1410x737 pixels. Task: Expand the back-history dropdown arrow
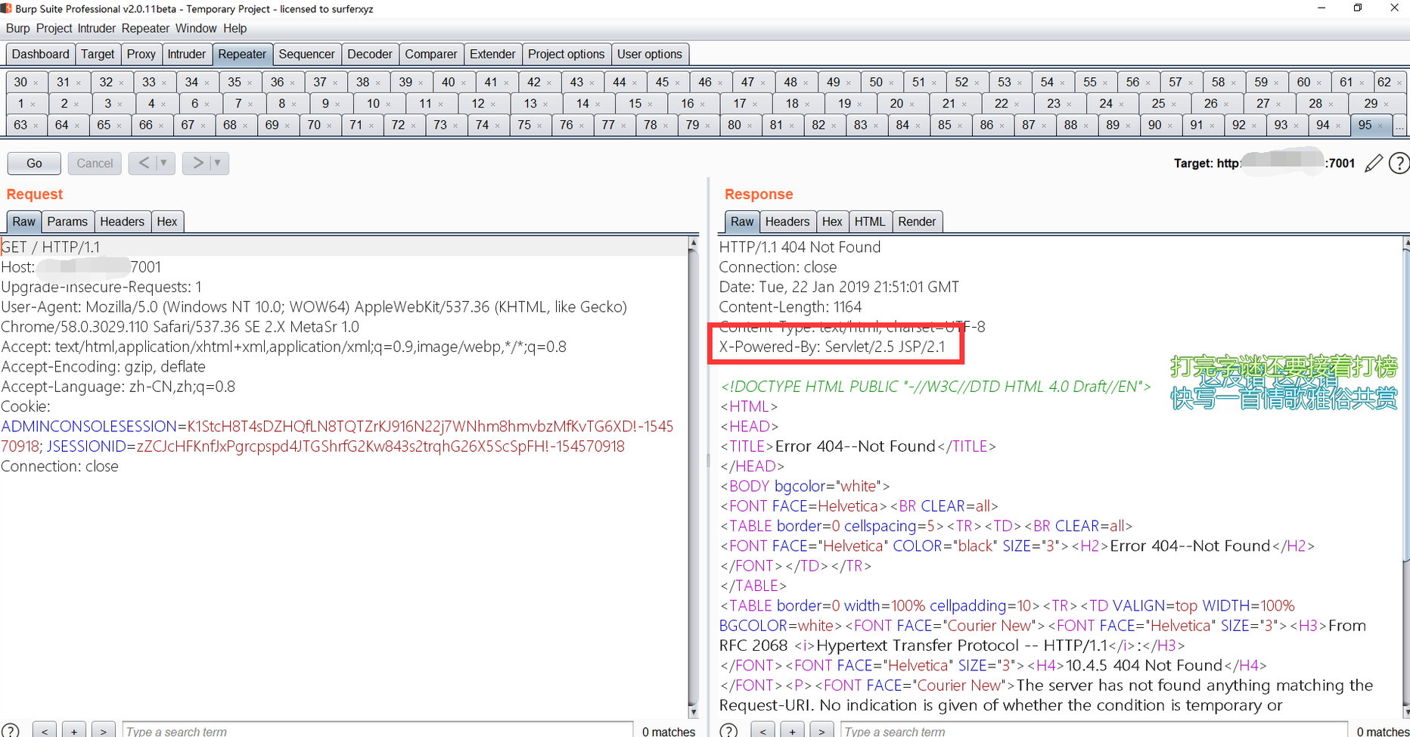(163, 163)
